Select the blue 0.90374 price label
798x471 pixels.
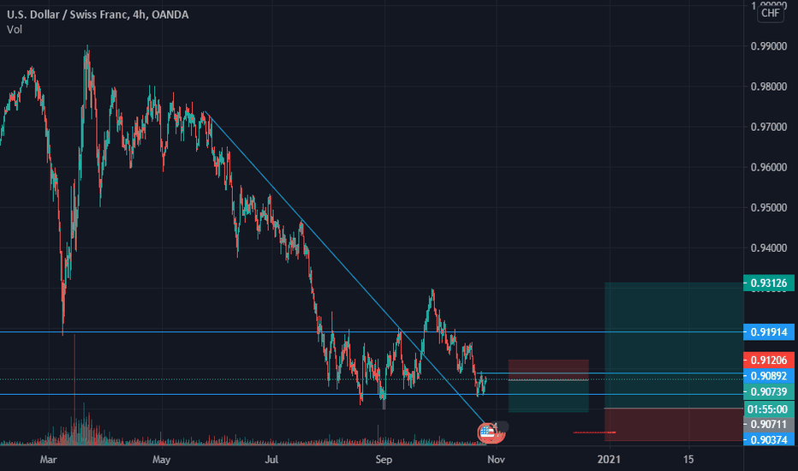click(769, 439)
